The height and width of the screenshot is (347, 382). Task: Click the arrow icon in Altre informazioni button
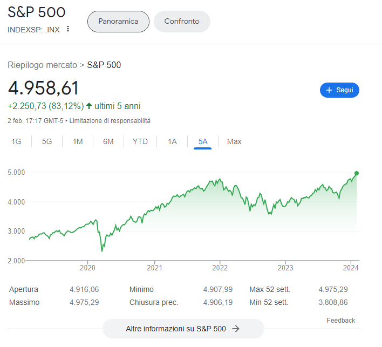coord(236,329)
